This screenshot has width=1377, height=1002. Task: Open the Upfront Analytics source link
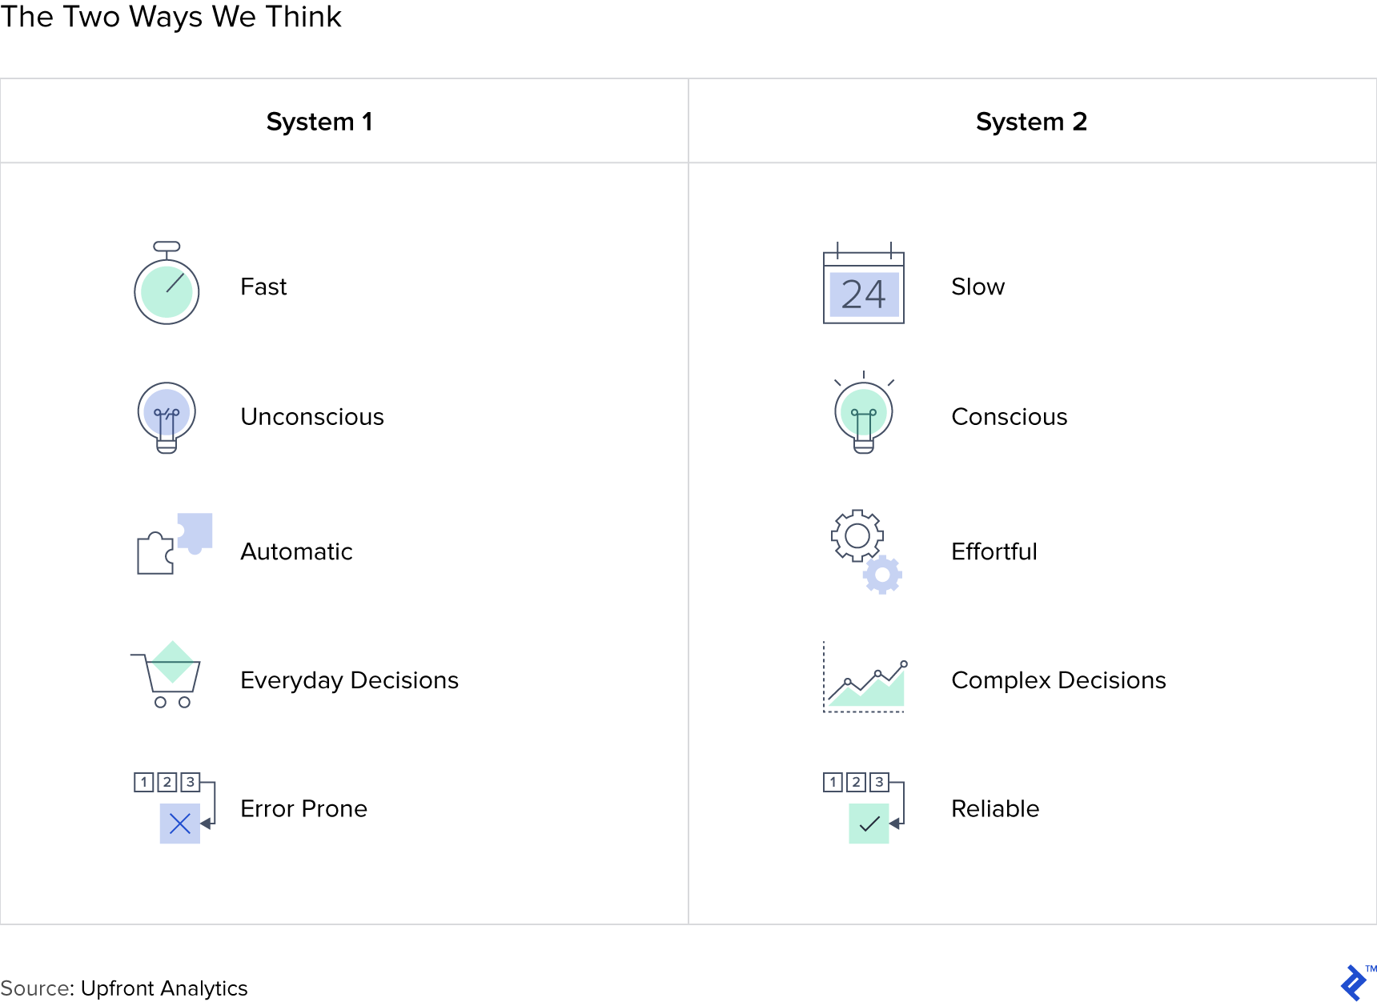coord(164,988)
